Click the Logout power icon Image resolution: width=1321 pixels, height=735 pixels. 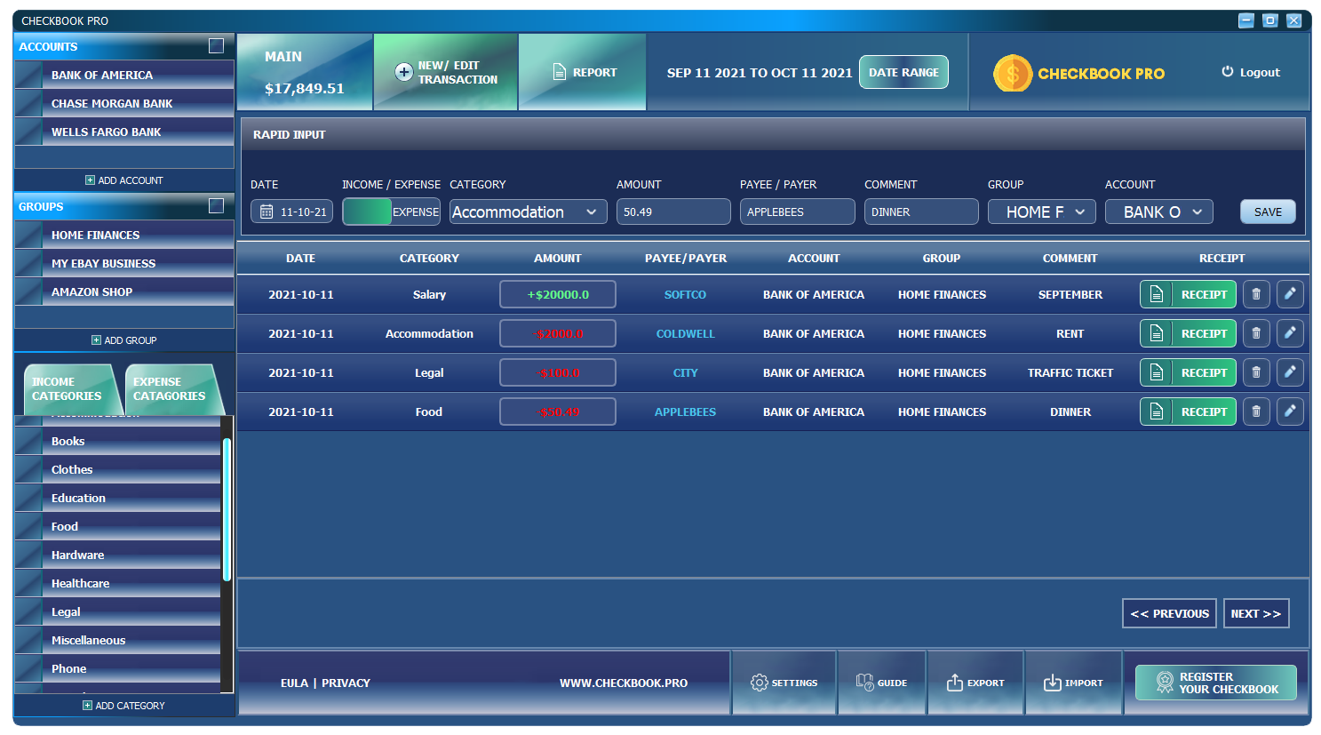pos(1228,72)
